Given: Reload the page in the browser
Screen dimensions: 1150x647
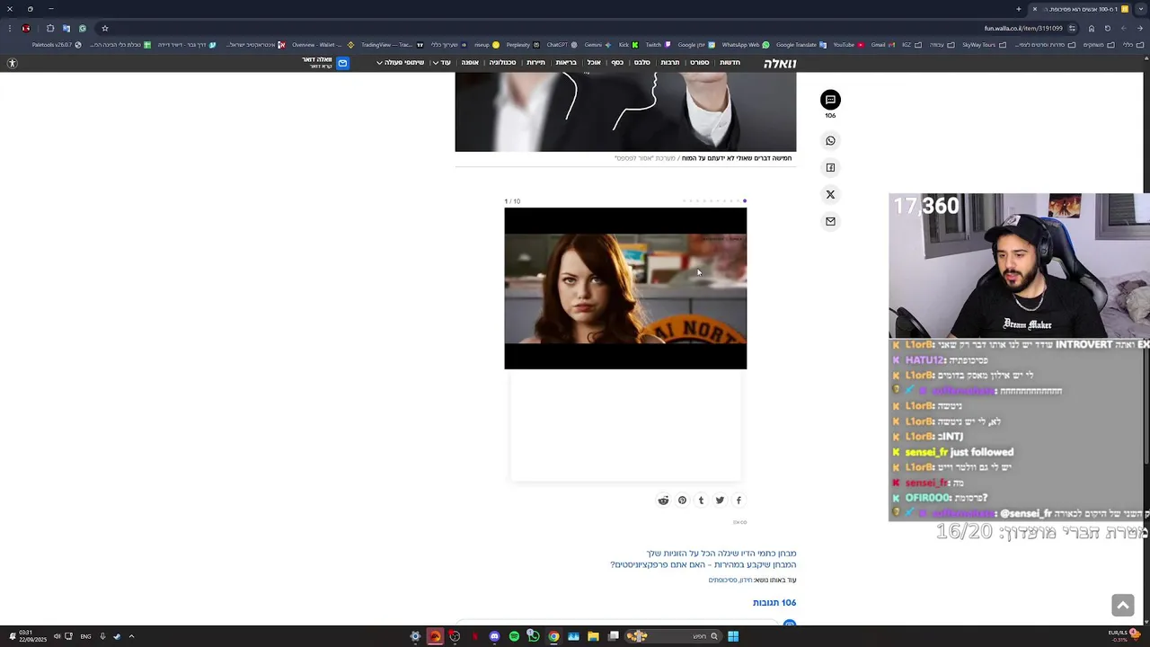Looking at the screenshot, I should tap(1107, 28).
